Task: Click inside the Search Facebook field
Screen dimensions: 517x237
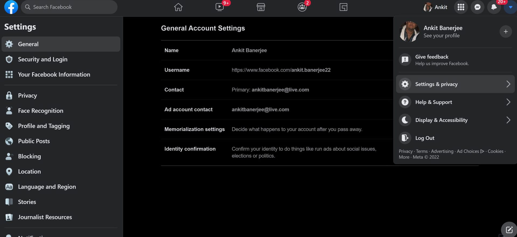Action: (69, 7)
